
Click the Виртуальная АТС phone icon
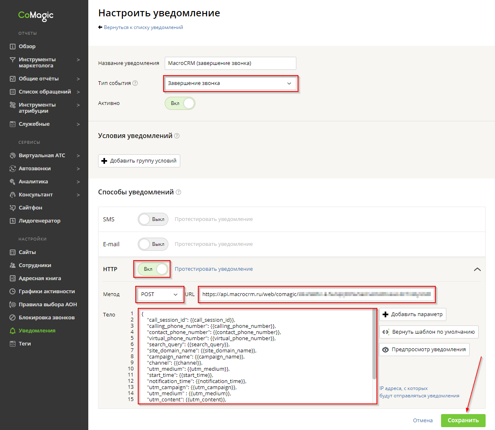(13, 156)
